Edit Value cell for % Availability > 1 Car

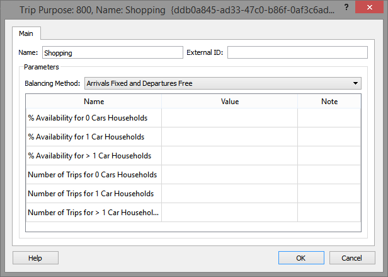click(229, 156)
